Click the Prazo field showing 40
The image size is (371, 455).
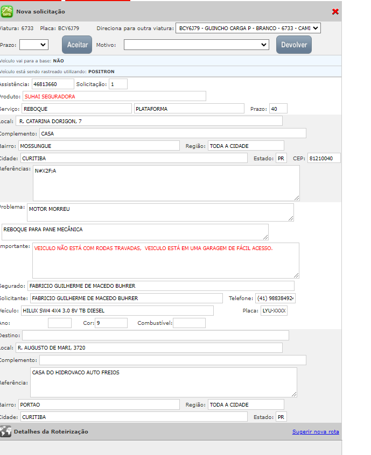pos(278,109)
